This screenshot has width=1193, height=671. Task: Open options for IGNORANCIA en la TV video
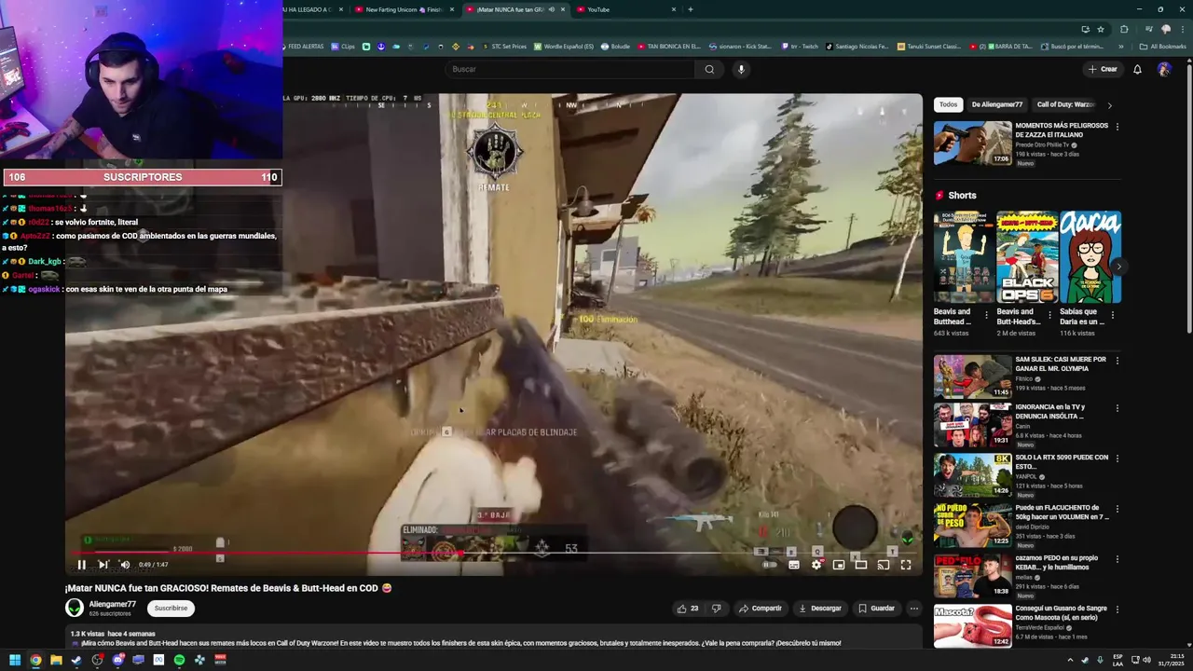pos(1118,408)
